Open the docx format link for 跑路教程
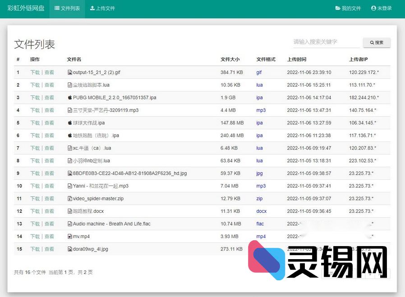 (261, 211)
